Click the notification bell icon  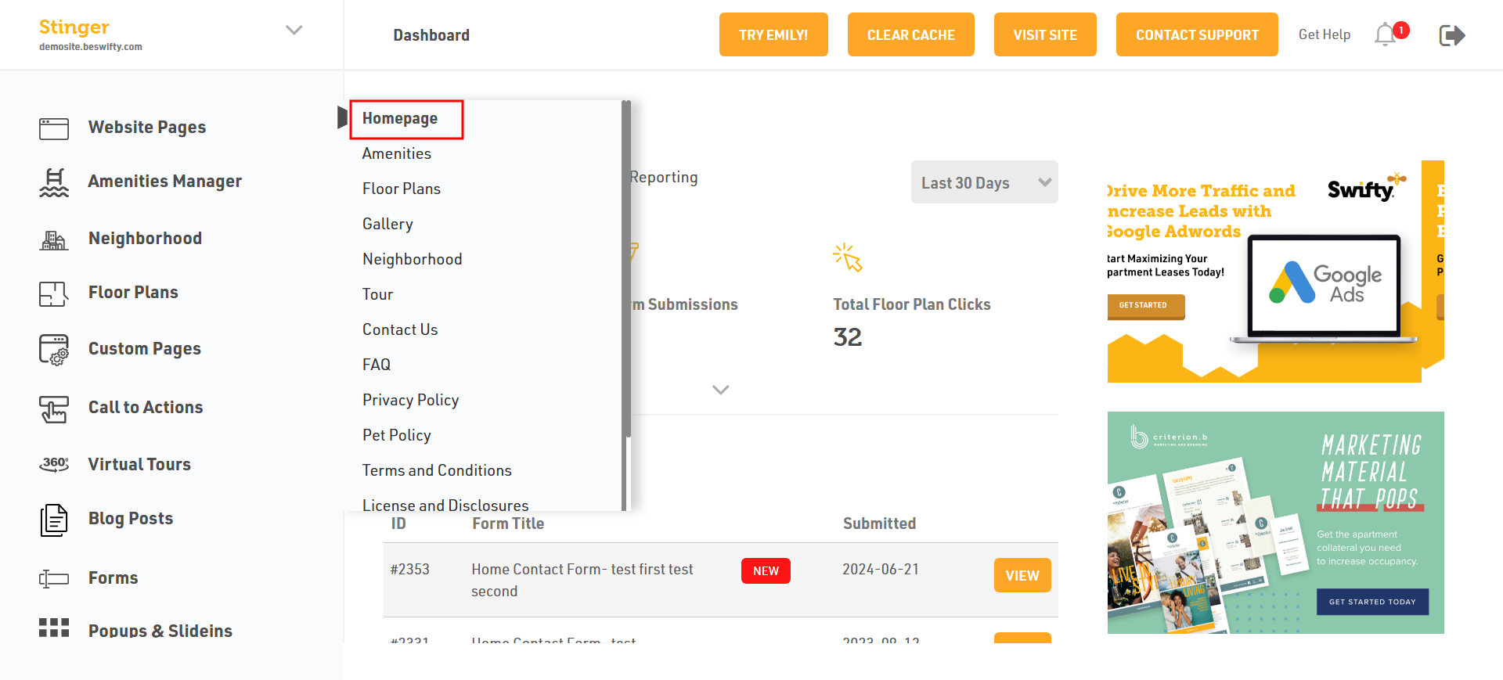click(1385, 34)
